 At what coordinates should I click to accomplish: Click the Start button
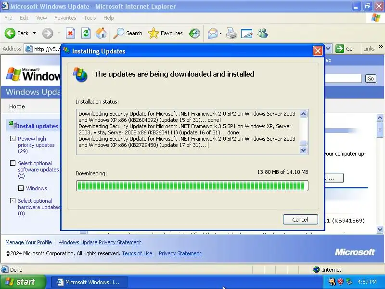click(x=23, y=282)
